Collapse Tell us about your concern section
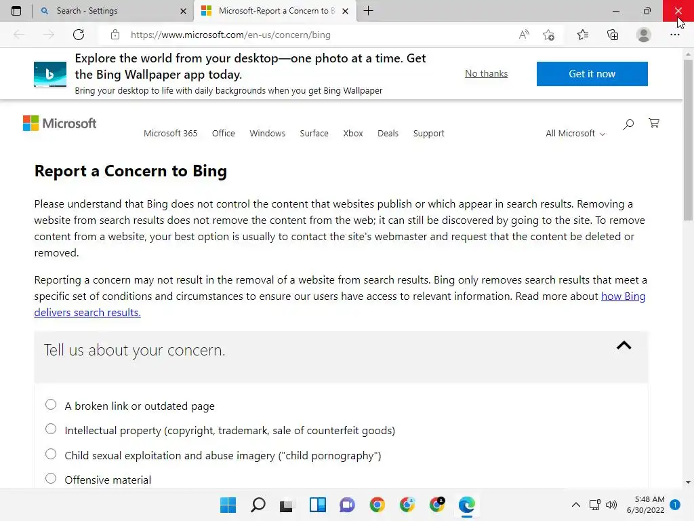This screenshot has height=521, width=694. click(624, 345)
